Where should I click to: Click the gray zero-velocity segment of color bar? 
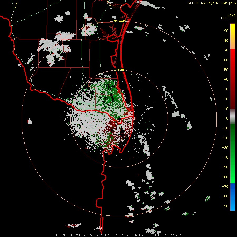tap(233, 117)
